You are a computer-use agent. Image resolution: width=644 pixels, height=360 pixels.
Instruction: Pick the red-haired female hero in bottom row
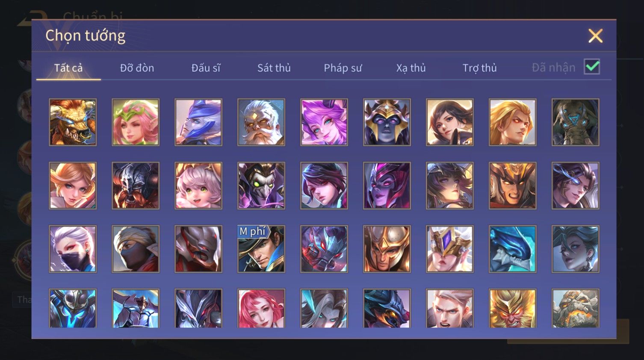[x=261, y=308]
